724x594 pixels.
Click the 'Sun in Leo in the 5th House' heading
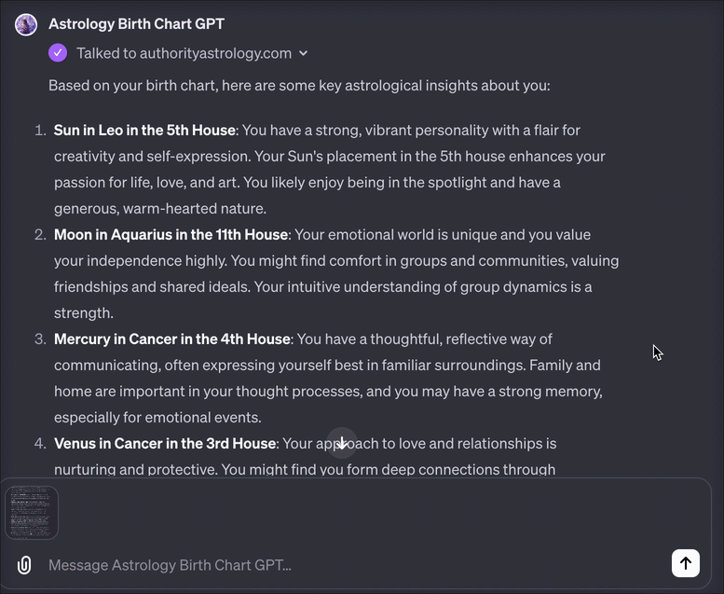(144, 131)
